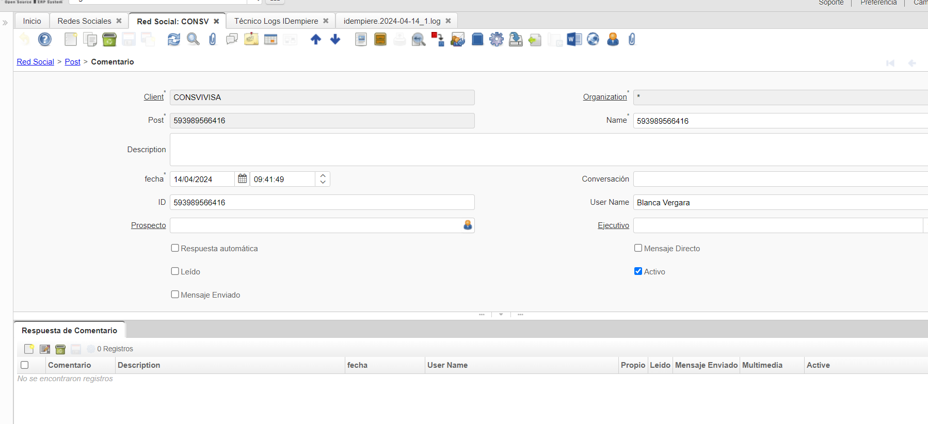Increase the time with the spinner arrow
928x424 pixels.
click(323, 175)
